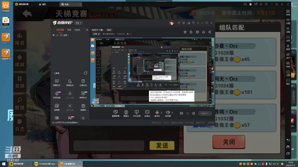Open the toolbox more options round icon
Image resolution: width=298 pixels, height=167 pixels.
[x=86, y=73]
